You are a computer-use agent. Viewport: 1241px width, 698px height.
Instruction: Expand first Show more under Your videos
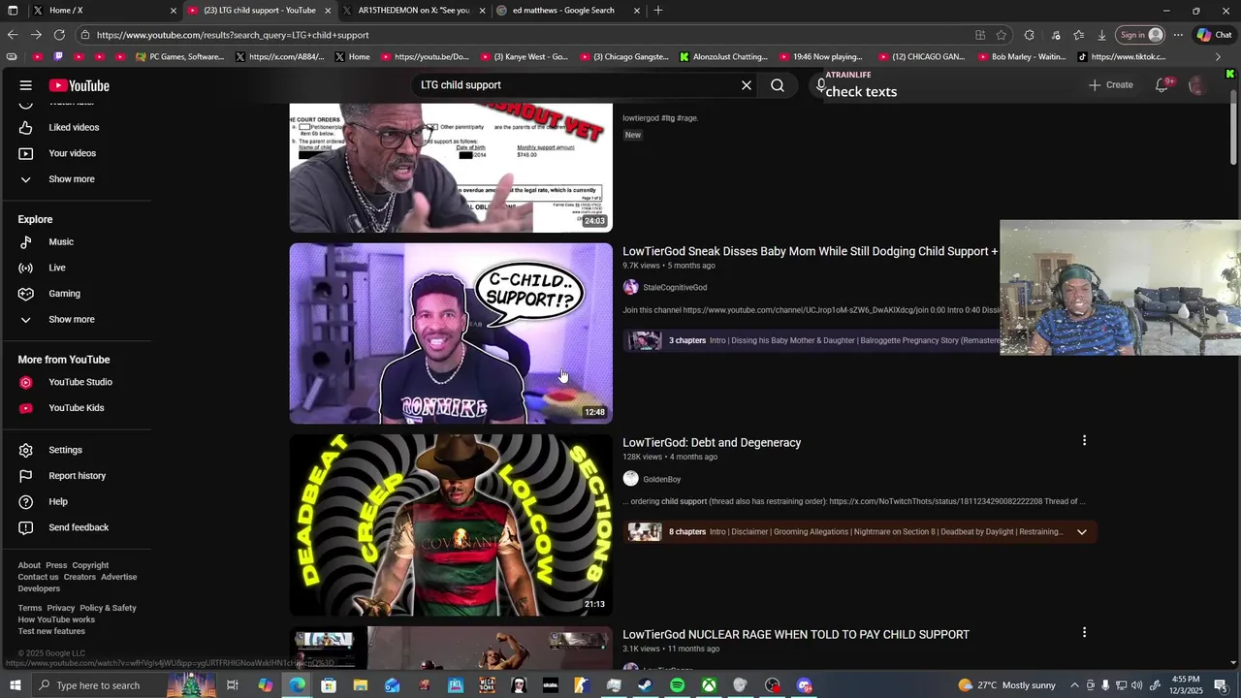(x=72, y=179)
